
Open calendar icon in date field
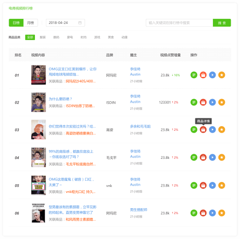pos(80,23)
